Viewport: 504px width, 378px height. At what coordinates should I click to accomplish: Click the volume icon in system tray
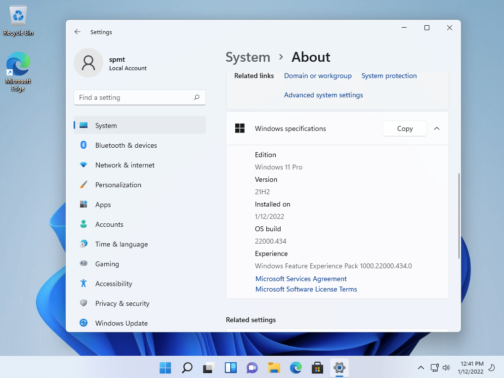[x=446, y=368]
